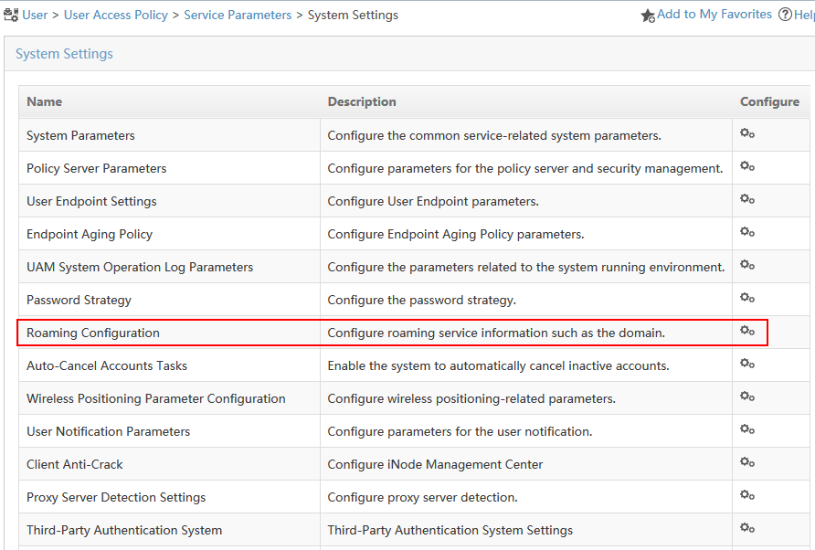Image resolution: width=815 pixels, height=550 pixels.
Task: Click configure gear for User Endpoint Settings
Action: coord(746,198)
